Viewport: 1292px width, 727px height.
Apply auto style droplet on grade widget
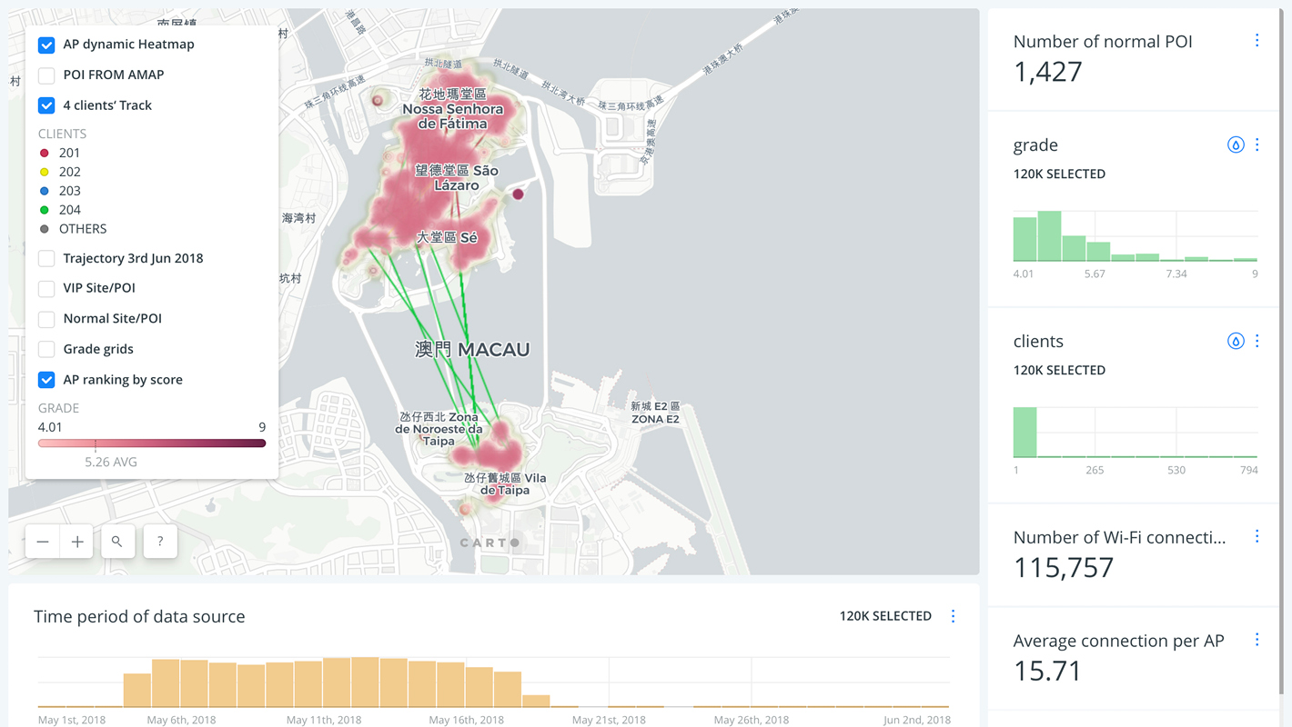click(x=1235, y=144)
